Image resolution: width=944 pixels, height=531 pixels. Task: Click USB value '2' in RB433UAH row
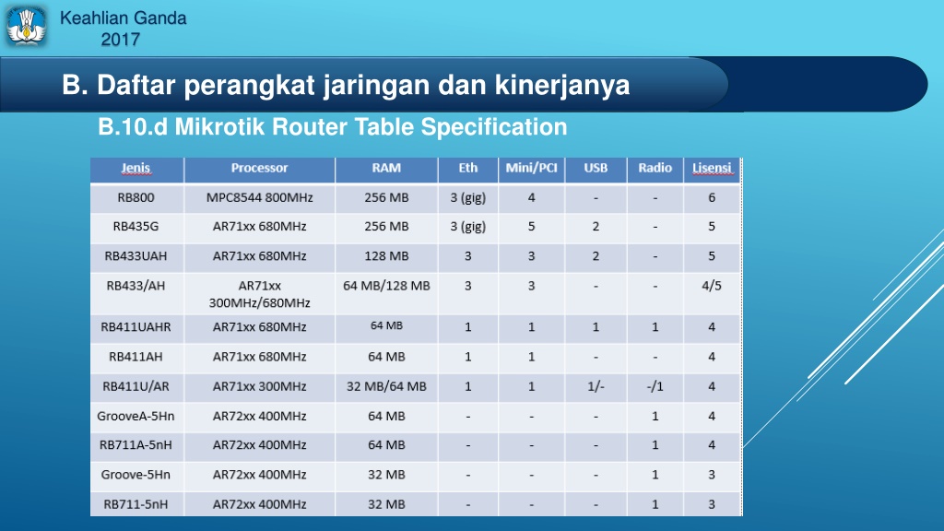pyautogui.click(x=596, y=256)
